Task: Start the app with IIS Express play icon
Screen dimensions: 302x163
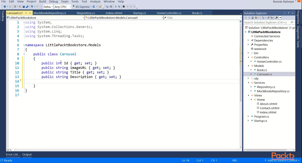Action: point(74,6)
